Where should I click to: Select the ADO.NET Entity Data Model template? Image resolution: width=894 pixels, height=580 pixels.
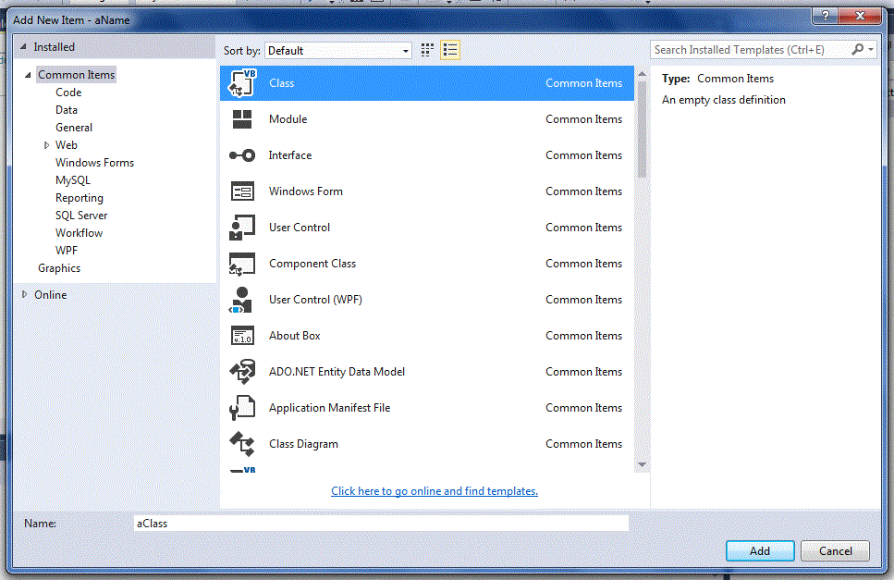(337, 371)
